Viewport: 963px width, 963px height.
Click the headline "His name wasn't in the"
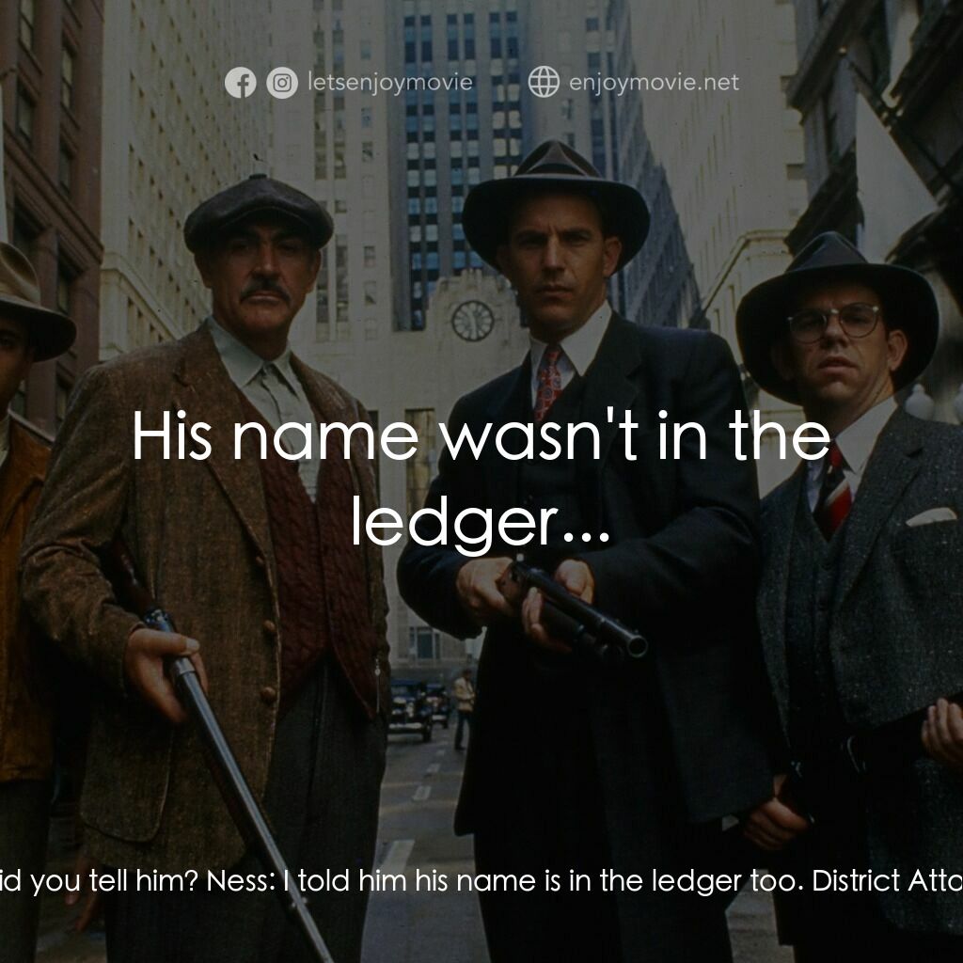click(481, 437)
